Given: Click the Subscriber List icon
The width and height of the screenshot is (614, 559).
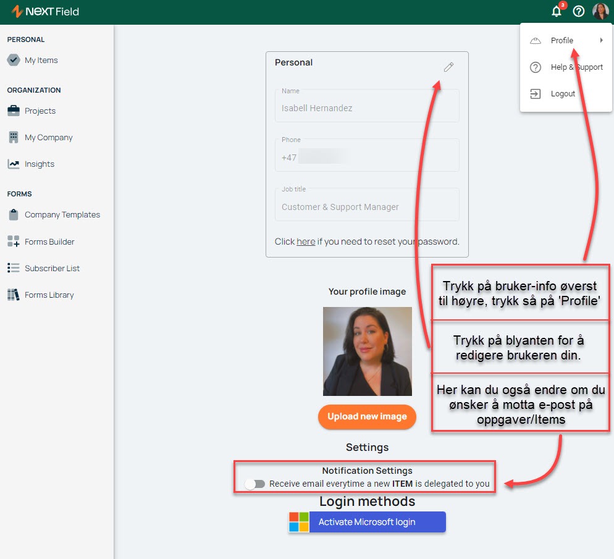Looking at the screenshot, I should (x=14, y=268).
